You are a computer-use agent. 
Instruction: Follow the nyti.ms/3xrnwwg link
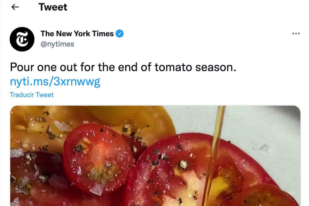[x=55, y=81]
